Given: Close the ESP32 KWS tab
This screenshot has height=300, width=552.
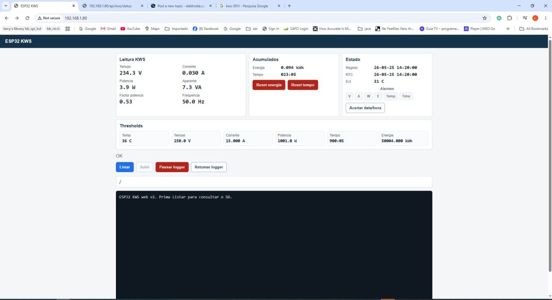Looking at the screenshot, I should pos(74,6).
